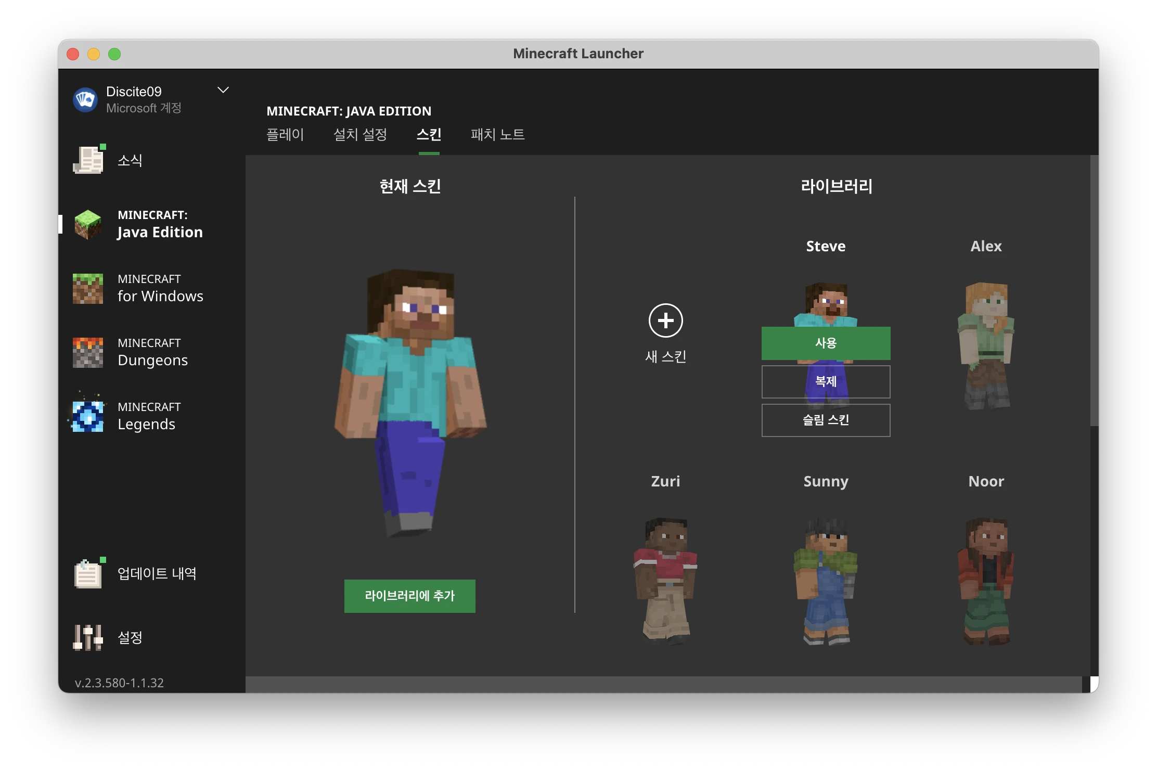Switch to the 플레이 tab

(285, 135)
